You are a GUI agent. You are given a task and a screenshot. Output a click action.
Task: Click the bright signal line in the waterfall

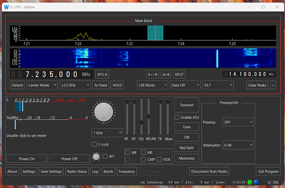[217, 58]
